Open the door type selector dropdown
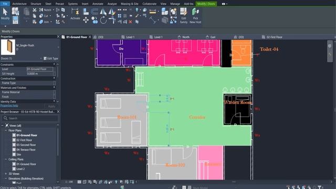The height and width of the screenshot is (189, 336). pos(58,47)
